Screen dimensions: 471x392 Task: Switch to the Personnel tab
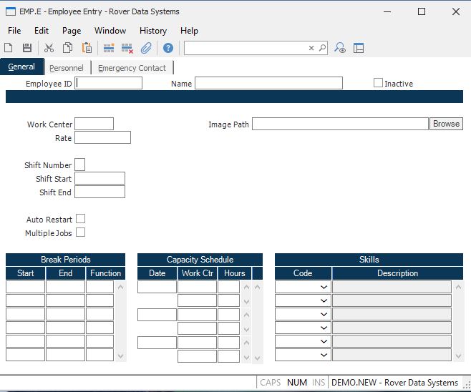(67, 68)
